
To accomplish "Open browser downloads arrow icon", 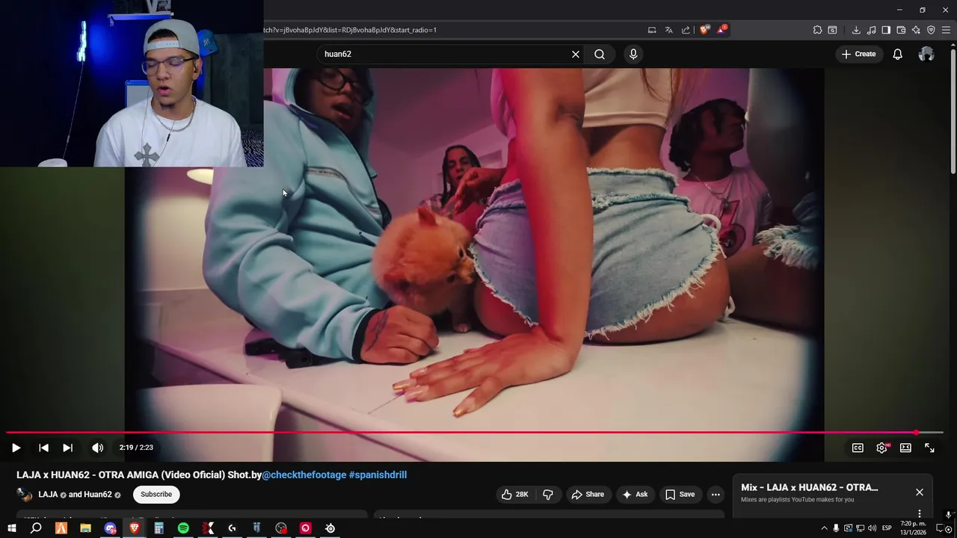I will point(856,30).
